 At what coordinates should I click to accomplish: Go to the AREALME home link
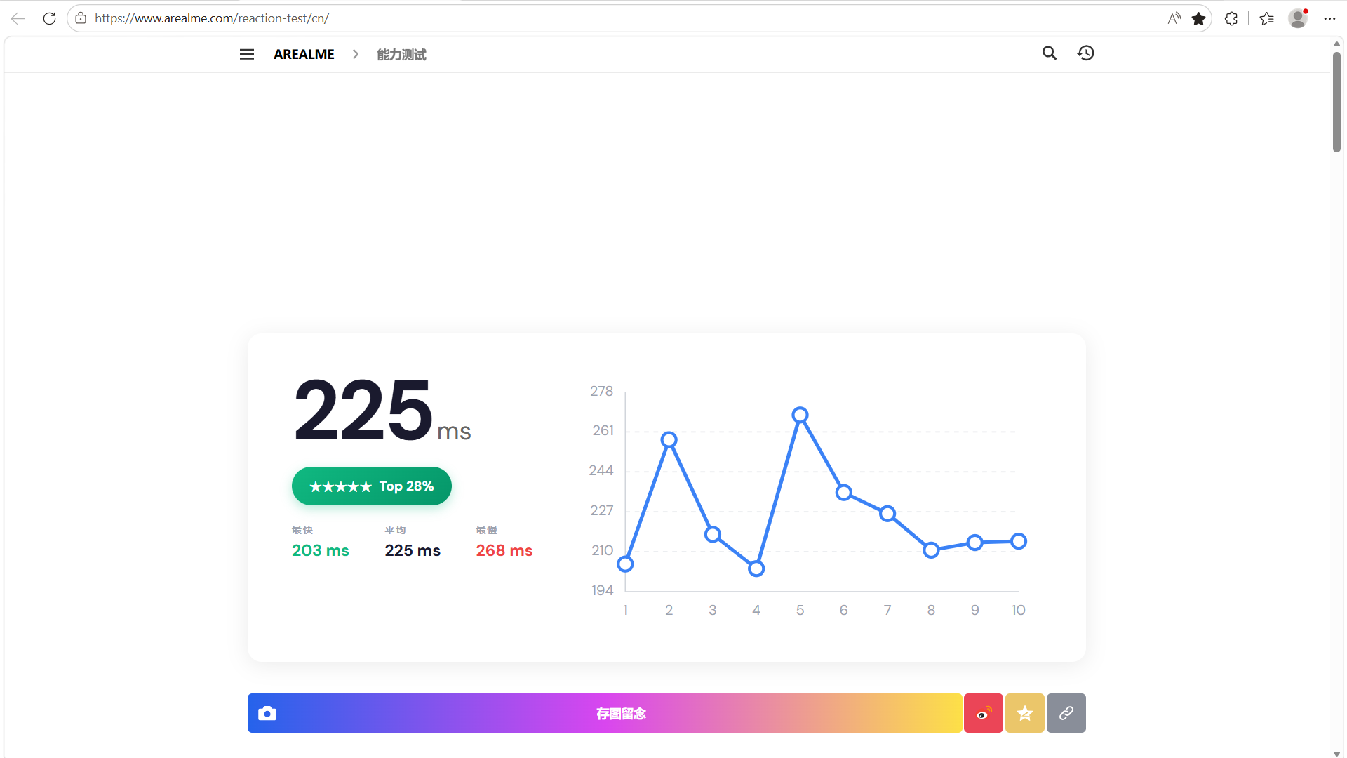pyautogui.click(x=304, y=54)
